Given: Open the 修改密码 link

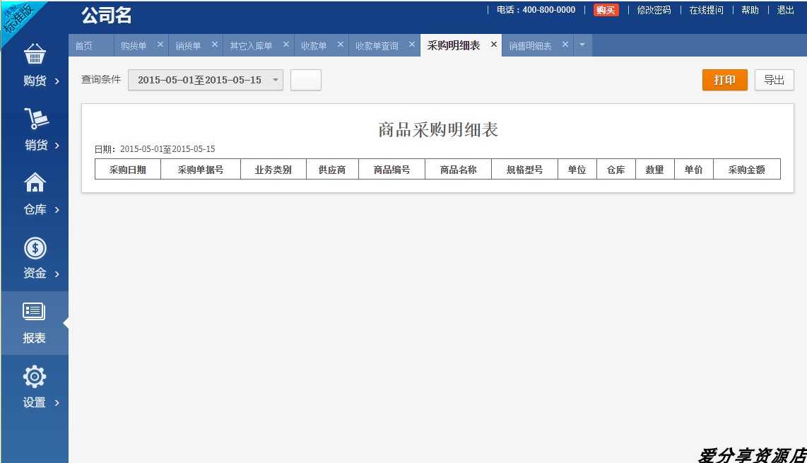Looking at the screenshot, I should [654, 10].
